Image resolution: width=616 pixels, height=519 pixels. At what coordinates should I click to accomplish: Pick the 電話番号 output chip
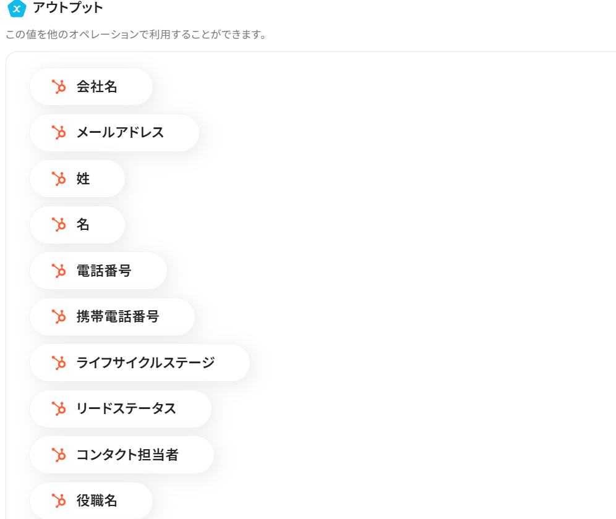tap(103, 271)
